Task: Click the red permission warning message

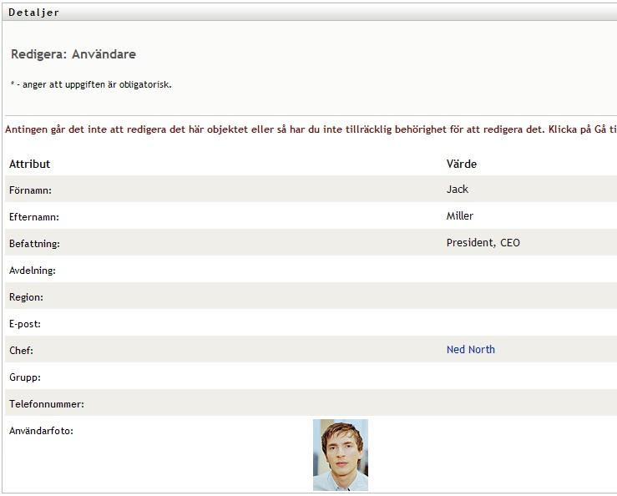Action: point(311,129)
